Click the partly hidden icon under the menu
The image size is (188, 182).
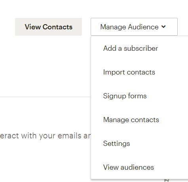click(x=167, y=180)
